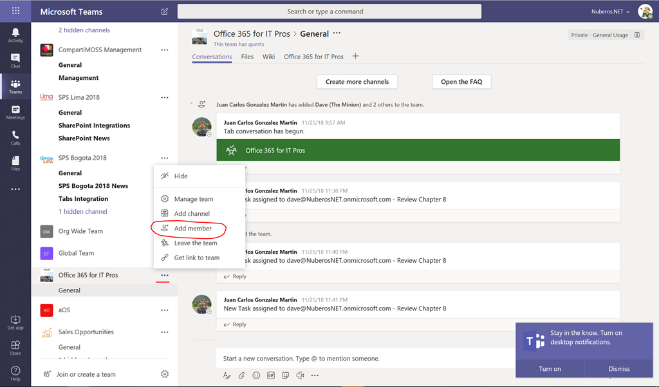Click Open the FAQ button

[x=461, y=82]
